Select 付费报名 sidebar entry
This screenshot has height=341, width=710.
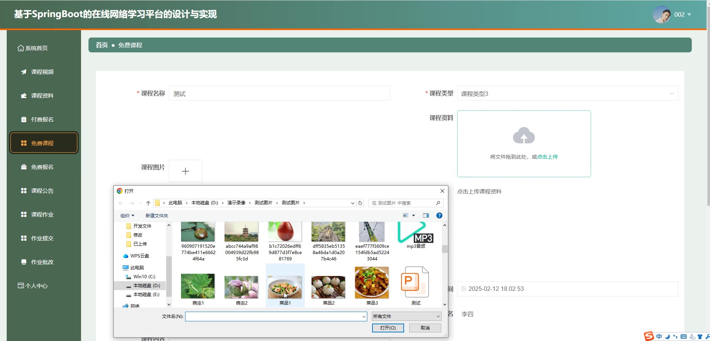(42, 119)
